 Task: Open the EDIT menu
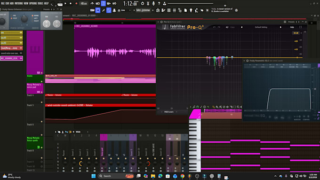(x=7, y=3)
